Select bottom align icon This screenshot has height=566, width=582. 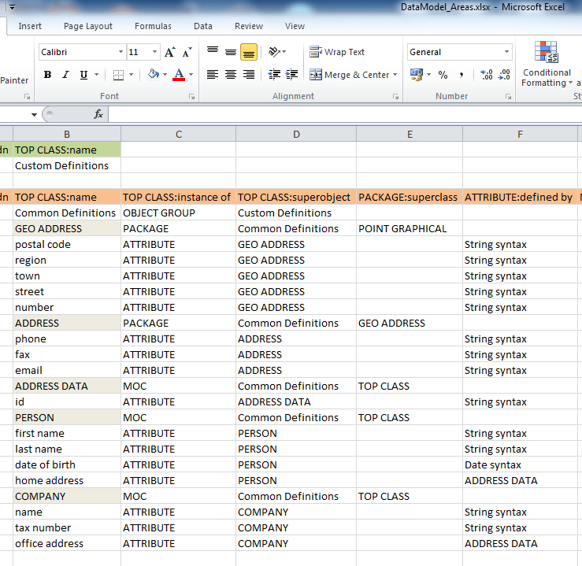[x=249, y=53]
